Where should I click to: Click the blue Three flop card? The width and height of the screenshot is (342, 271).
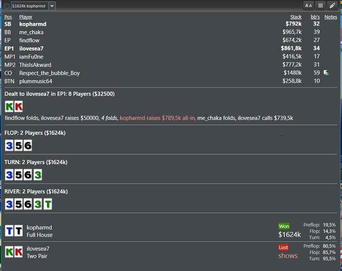pos(9,146)
